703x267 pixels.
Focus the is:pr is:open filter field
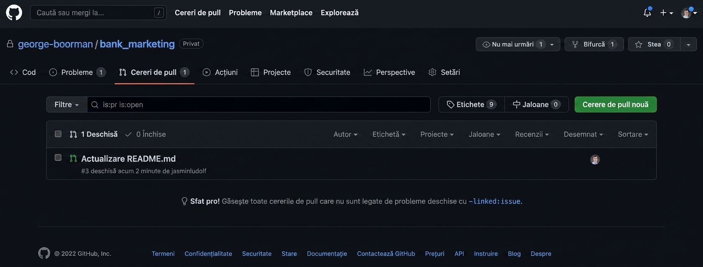259,105
